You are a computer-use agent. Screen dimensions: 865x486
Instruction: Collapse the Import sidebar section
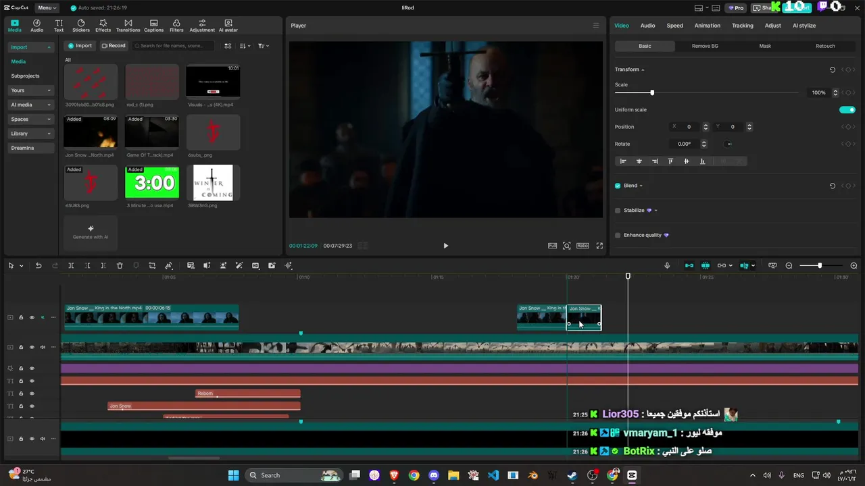(x=31, y=47)
